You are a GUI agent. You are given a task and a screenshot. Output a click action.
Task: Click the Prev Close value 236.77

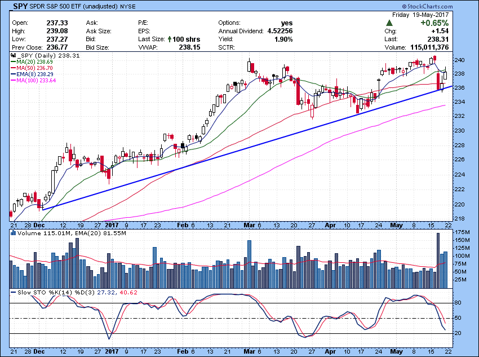click(57, 47)
